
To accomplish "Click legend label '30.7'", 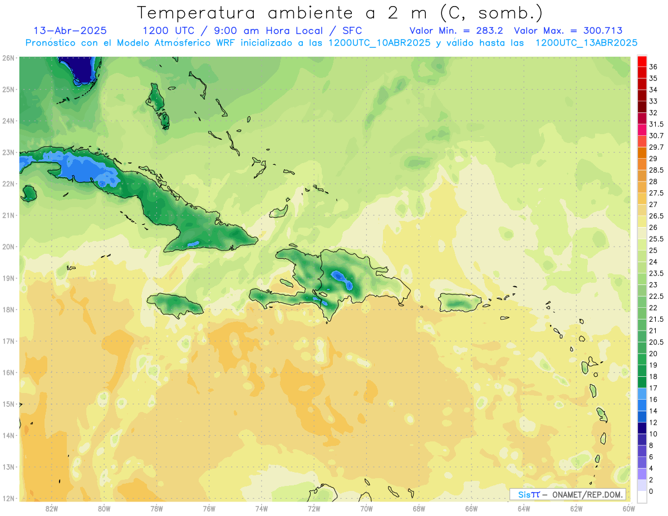I will [x=656, y=135].
